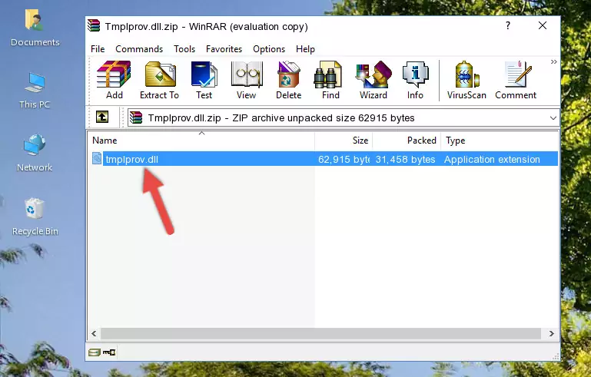Select the This PC desktop icon
Image resolution: width=591 pixels, height=377 pixels.
click(x=35, y=91)
